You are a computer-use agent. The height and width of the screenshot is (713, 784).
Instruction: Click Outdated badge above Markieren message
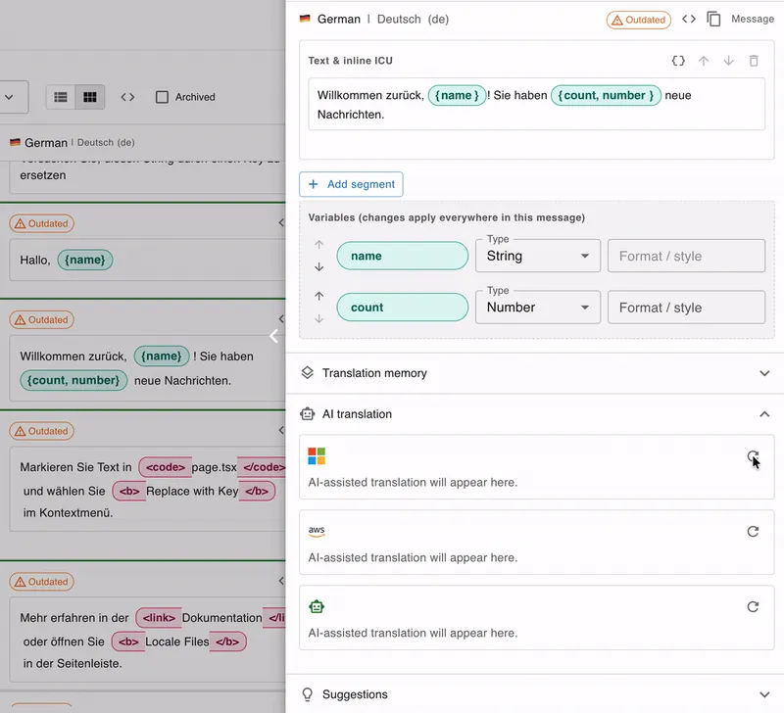[x=41, y=431]
